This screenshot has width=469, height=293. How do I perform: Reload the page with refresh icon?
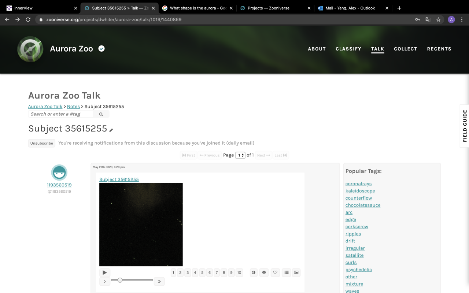point(28,19)
